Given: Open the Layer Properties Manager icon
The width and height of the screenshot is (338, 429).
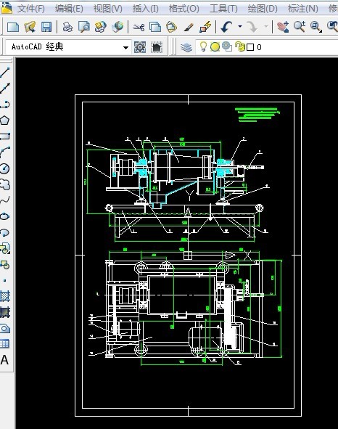Looking at the screenshot, I should [x=186, y=47].
